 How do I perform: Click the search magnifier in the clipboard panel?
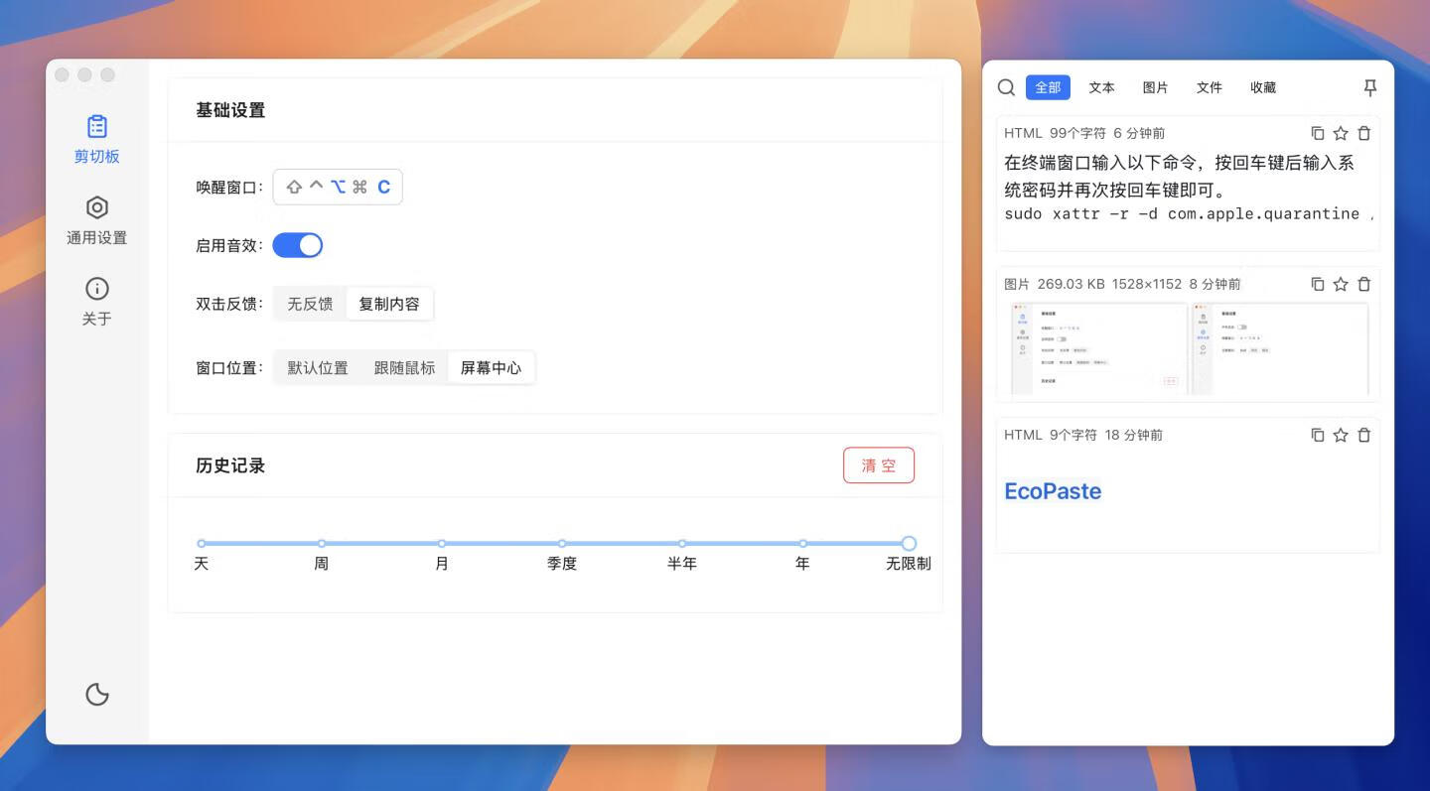pyautogui.click(x=1006, y=87)
